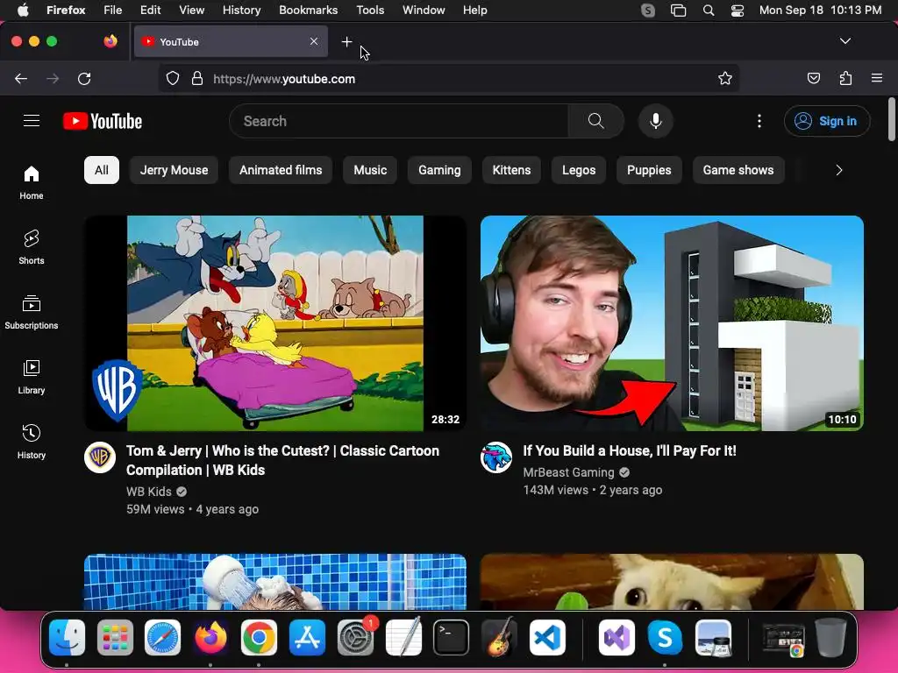Click the YouTube logo
This screenshot has width=898, height=673.
(x=103, y=121)
